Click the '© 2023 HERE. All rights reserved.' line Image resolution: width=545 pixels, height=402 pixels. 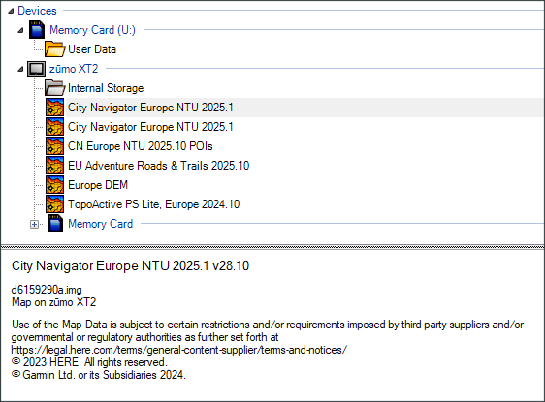tap(89, 362)
